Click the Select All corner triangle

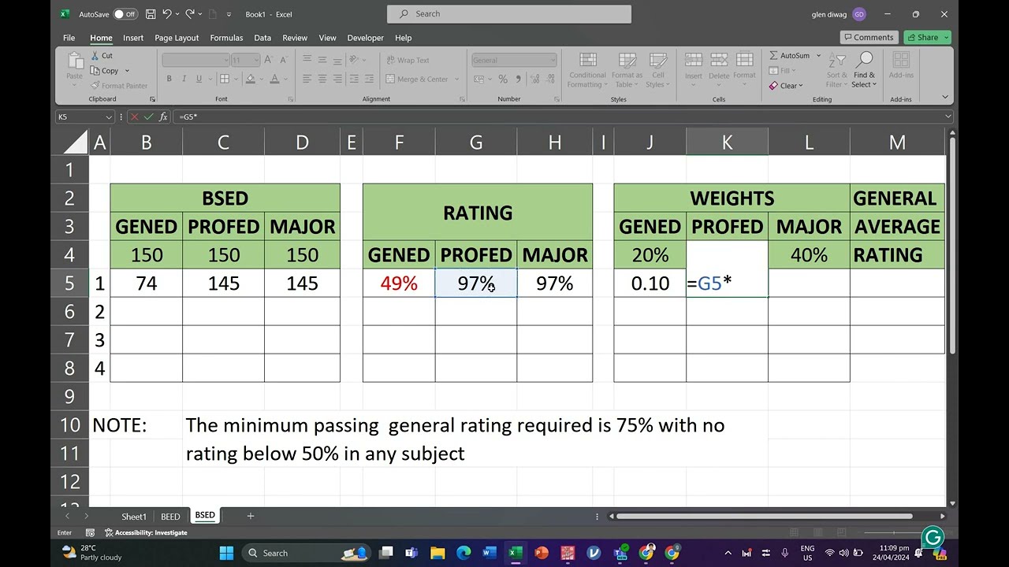click(76, 143)
